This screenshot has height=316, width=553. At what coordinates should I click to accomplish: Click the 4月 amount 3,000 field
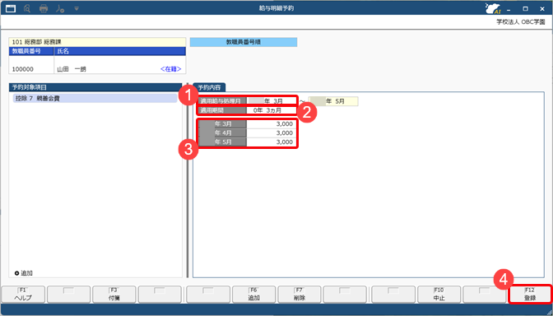click(272, 133)
